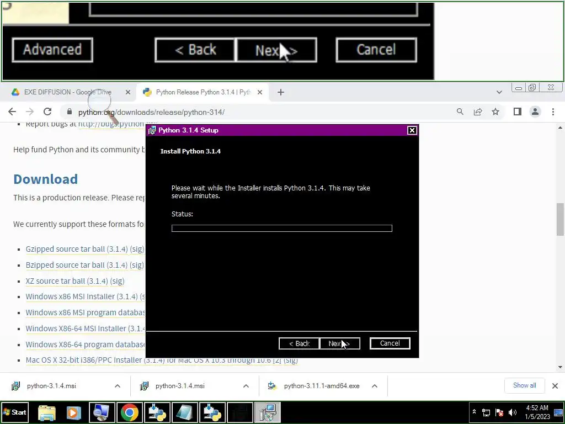The image size is (565, 424).
Task: Click the scrollbar up arrow
Action: 560,128
